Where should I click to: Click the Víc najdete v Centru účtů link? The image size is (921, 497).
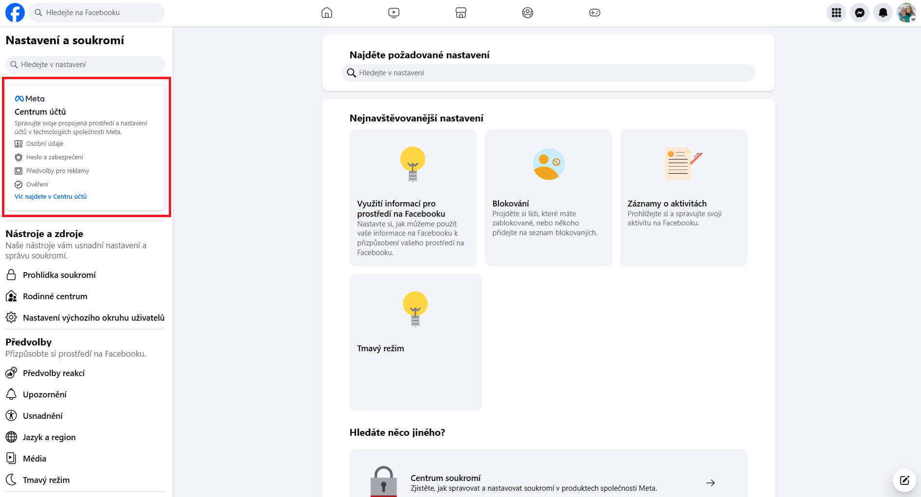(51, 197)
